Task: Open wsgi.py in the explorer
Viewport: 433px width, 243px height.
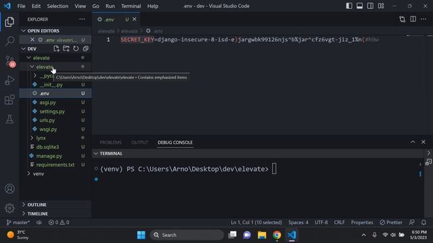Action: click(48, 129)
